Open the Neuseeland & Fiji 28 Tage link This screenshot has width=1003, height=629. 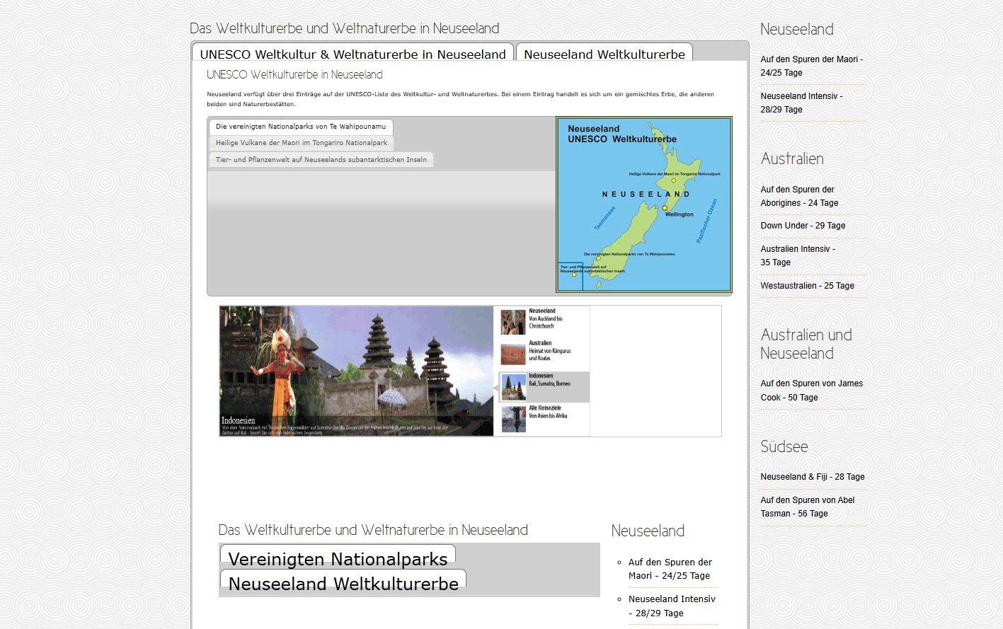812,477
